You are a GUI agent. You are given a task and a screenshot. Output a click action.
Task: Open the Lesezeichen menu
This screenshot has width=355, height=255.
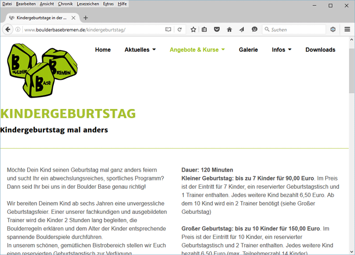88,4
